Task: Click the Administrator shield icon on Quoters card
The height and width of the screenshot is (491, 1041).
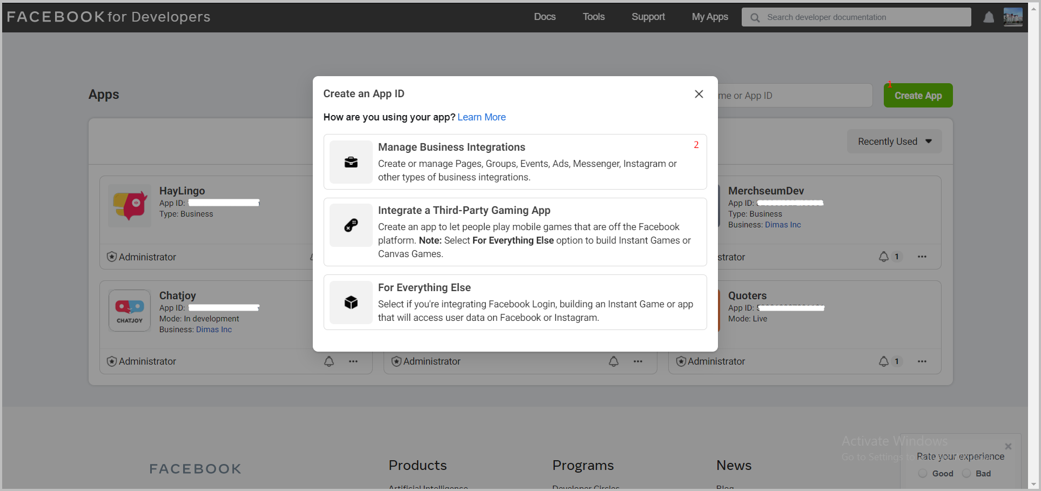Action: click(x=681, y=361)
